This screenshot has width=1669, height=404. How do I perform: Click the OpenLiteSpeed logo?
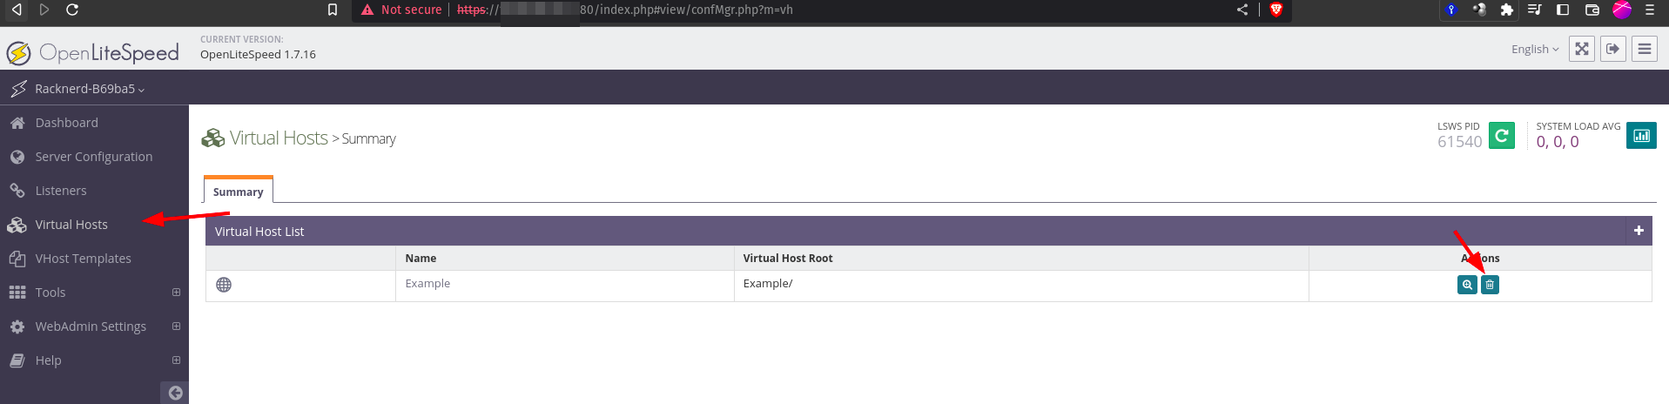[x=92, y=53]
